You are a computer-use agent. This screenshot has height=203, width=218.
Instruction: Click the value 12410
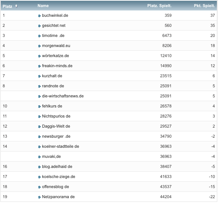click(x=166, y=56)
